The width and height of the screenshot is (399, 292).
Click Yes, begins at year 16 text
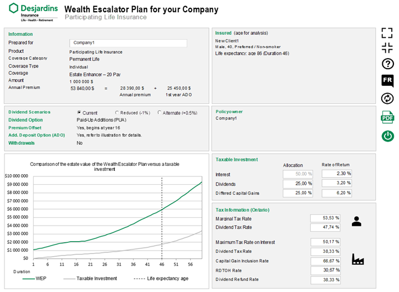pos(98,128)
